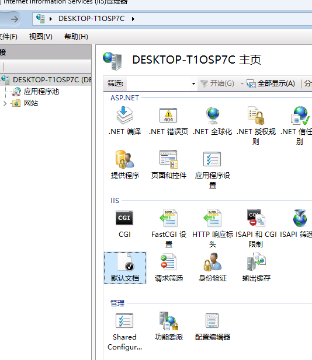Click the IIS group heading
The width and height of the screenshot is (312, 360).
(115, 201)
